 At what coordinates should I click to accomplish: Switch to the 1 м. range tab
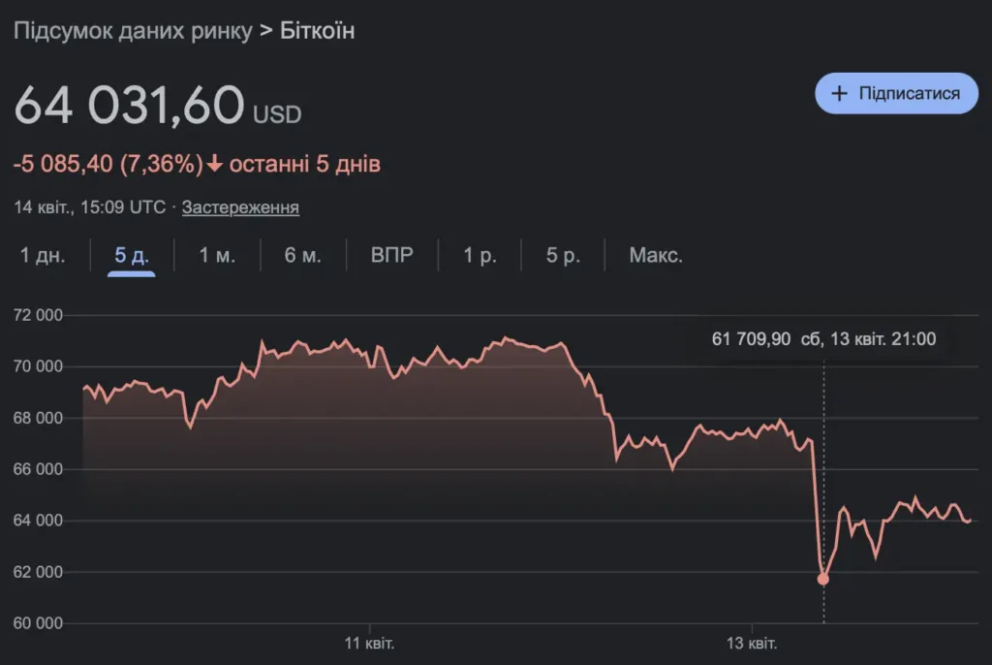[x=217, y=256]
